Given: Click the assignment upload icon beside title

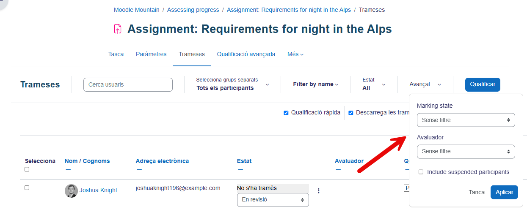Looking at the screenshot, I should [x=118, y=29].
